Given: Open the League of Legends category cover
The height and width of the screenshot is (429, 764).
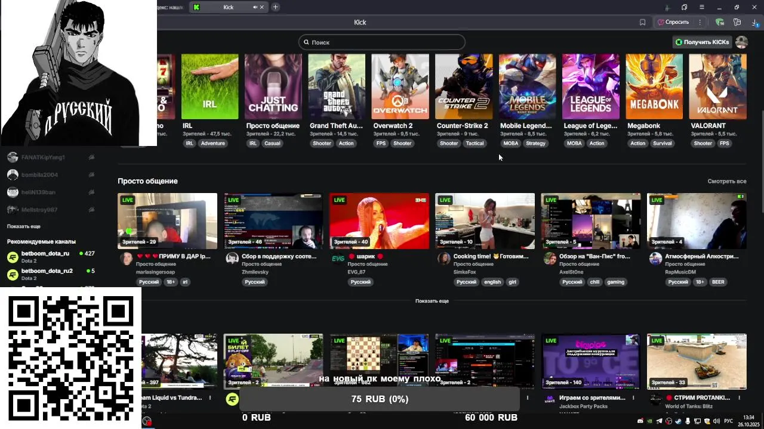Looking at the screenshot, I should pyautogui.click(x=590, y=86).
